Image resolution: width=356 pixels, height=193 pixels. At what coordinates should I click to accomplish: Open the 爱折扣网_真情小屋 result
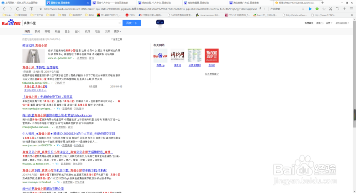(x=35, y=46)
